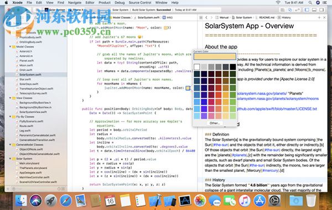332x210 pixels.
Task: Toggle the debug area visibility
Action: click(314, 10)
